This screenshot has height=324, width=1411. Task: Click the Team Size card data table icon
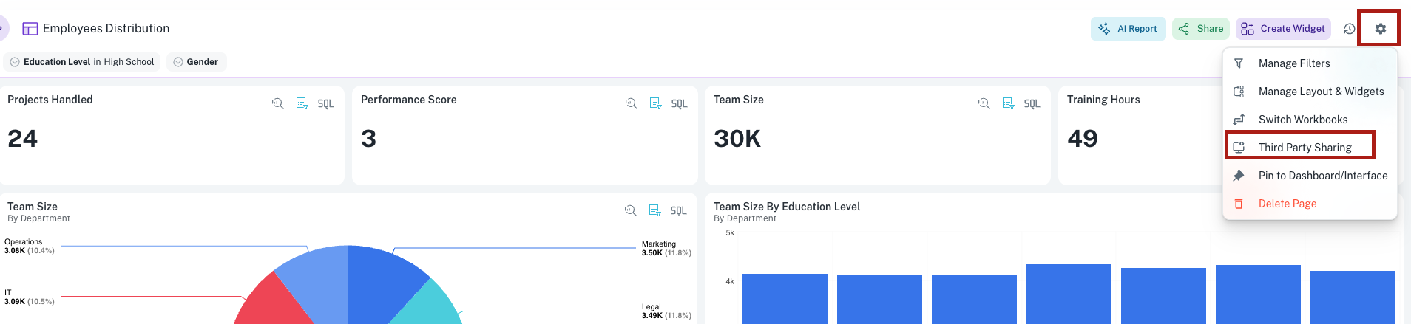coord(1008,103)
